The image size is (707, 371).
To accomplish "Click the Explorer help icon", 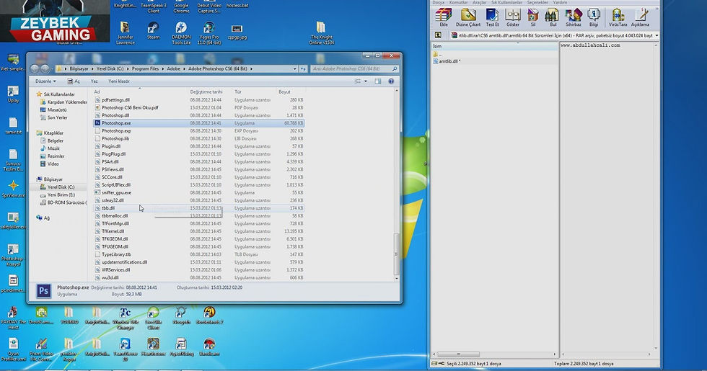I will (391, 81).
